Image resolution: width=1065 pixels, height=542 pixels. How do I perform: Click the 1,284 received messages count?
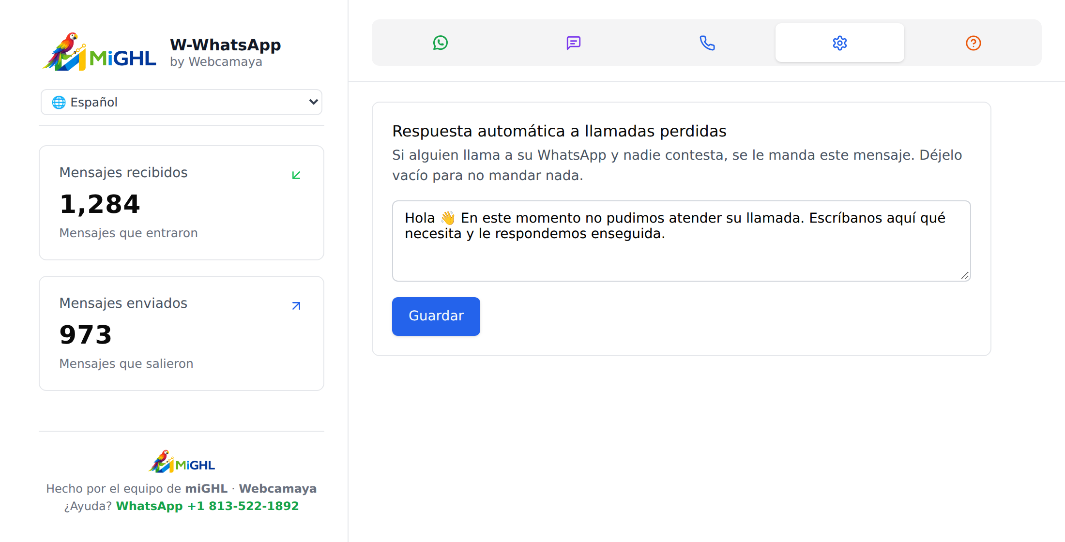click(x=100, y=204)
